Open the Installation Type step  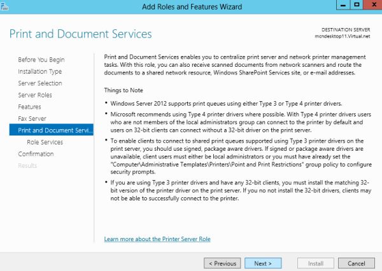(x=39, y=72)
